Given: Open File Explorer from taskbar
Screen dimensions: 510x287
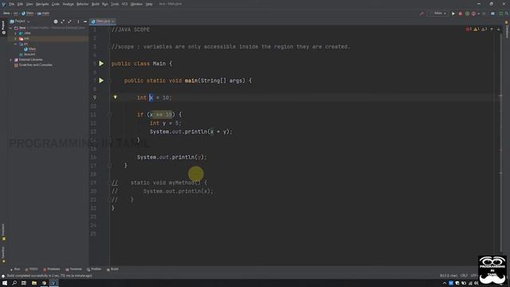Looking at the screenshot, I should 33,283.
